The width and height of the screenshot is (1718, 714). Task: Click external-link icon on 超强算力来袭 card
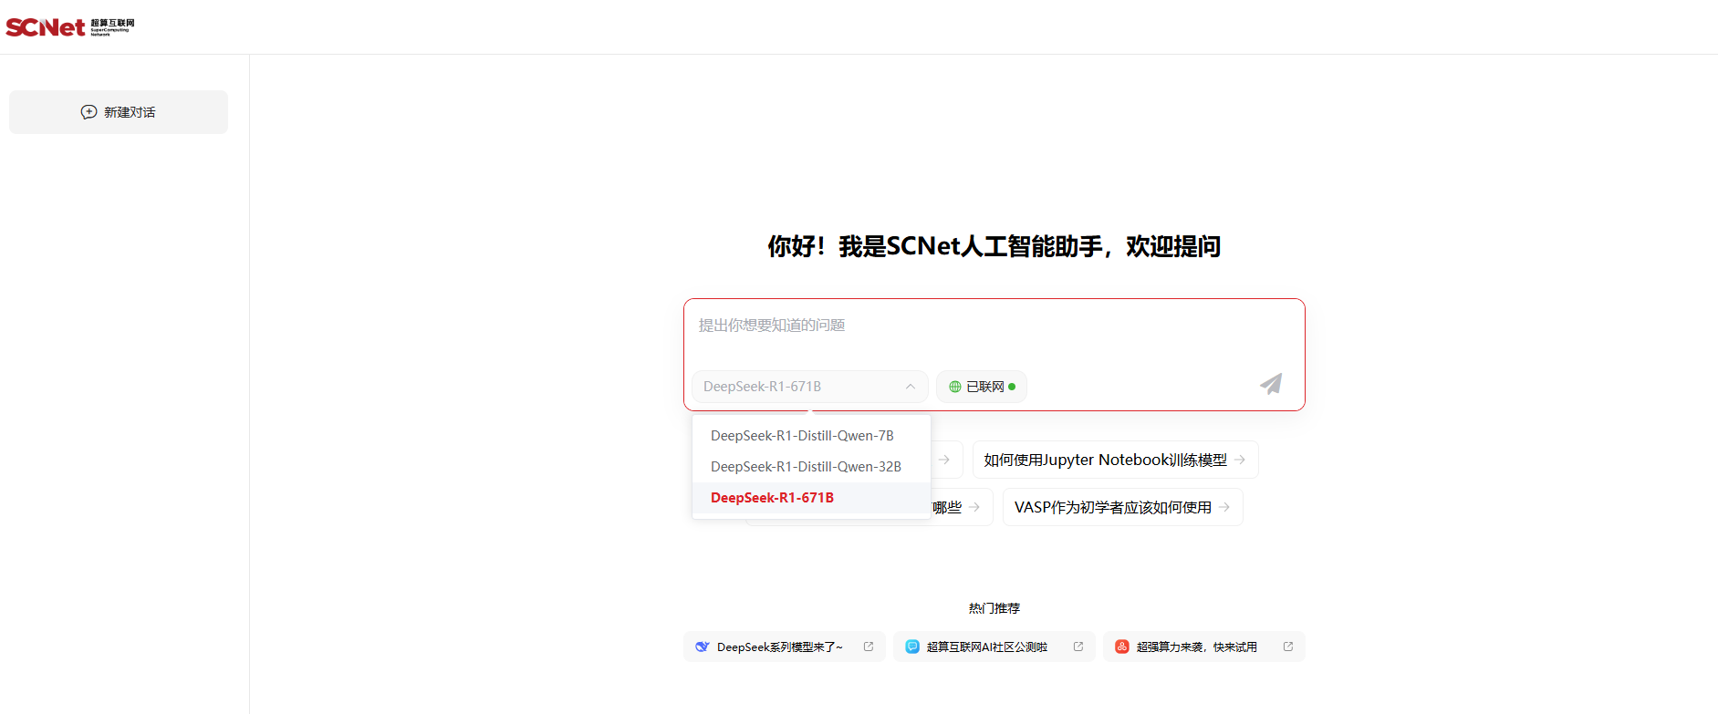[1288, 647]
